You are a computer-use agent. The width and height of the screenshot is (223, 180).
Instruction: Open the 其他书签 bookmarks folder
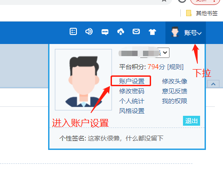click(x=202, y=13)
